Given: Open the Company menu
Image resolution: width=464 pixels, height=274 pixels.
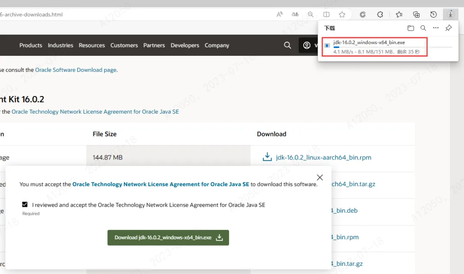Looking at the screenshot, I should (217, 45).
